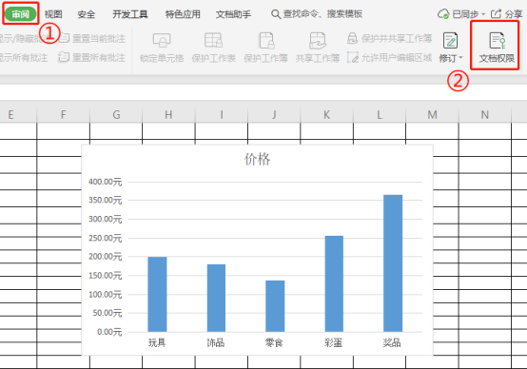Select the tallest blue 奖品 bar
This screenshot has height=369, width=527.
[393, 263]
